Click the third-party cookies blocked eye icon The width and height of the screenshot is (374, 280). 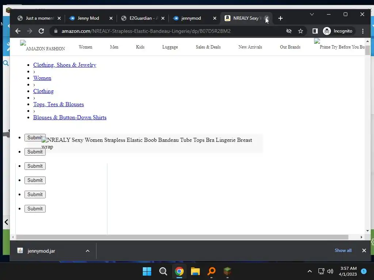[x=289, y=31]
